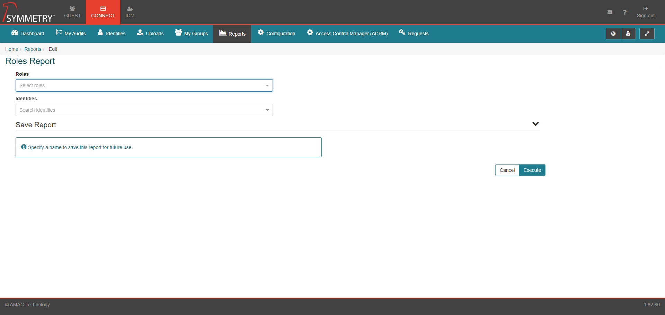Screen dimensions: 665x315
Task: Open the messages envelope icon
Action: click(x=610, y=12)
